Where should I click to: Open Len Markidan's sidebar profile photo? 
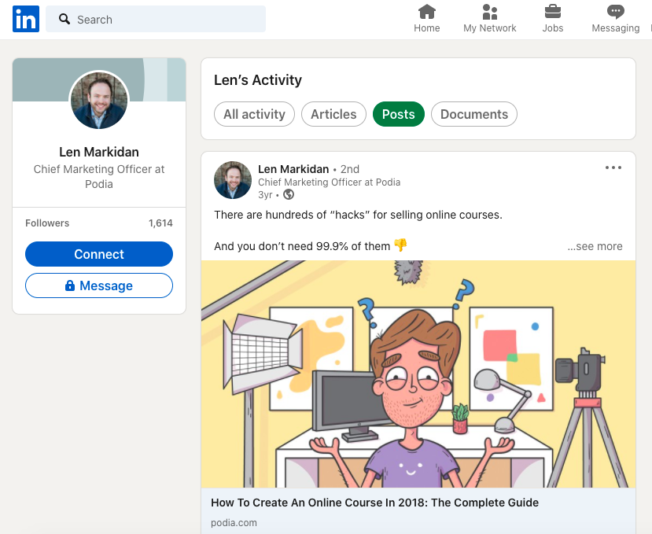(99, 101)
